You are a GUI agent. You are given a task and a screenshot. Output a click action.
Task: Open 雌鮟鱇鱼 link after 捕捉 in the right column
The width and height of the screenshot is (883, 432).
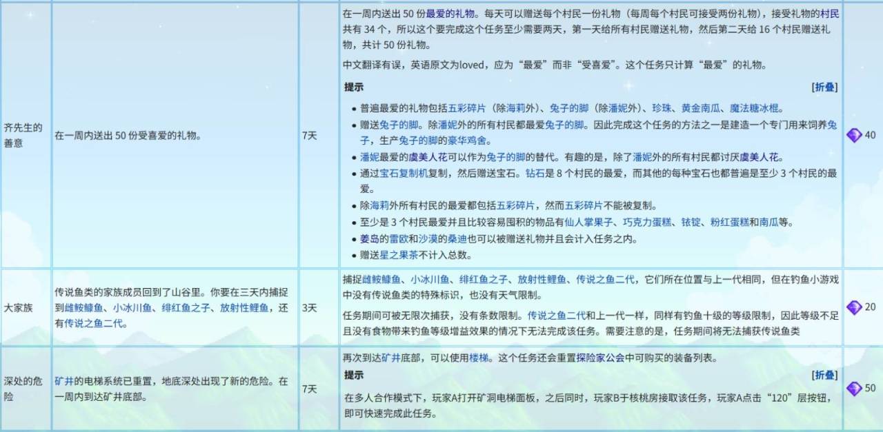pos(381,279)
